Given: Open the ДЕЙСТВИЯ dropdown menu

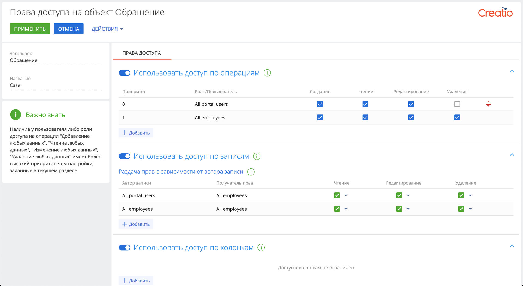Looking at the screenshot, I should (x=107, y=29).
